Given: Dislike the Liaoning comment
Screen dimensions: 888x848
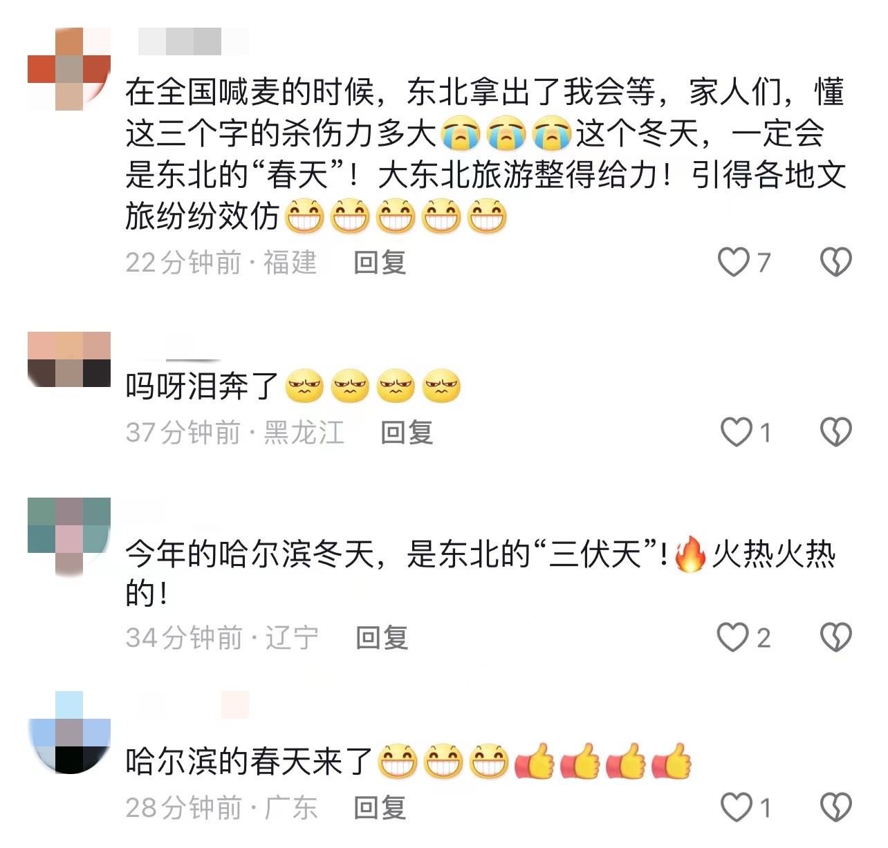Looking at the screenshot, I should pyautogui.click(x=835, y=637).
